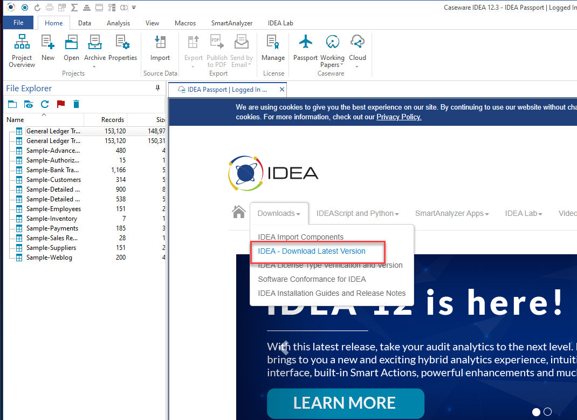This screenshot has width=577, height=420.
Task: Select the first carousel slide dot
Action: tap(537, 411)
